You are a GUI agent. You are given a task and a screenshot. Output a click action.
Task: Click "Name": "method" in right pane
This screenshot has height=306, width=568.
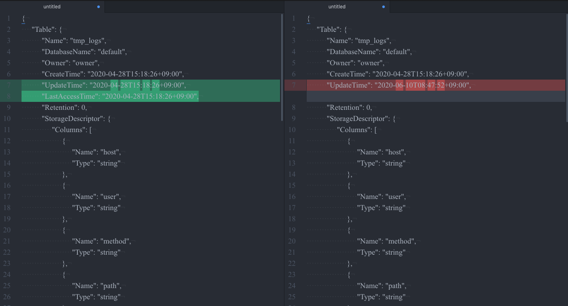387,241
